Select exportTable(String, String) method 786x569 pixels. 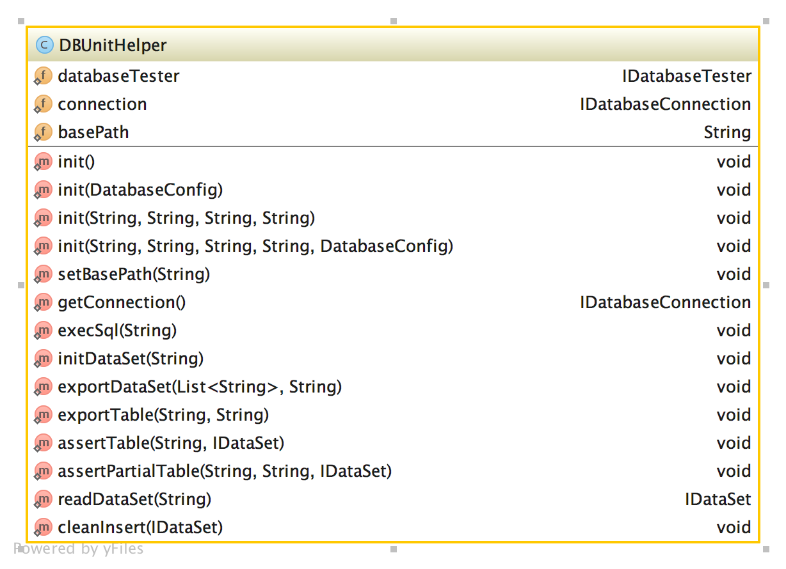[163, 415]
